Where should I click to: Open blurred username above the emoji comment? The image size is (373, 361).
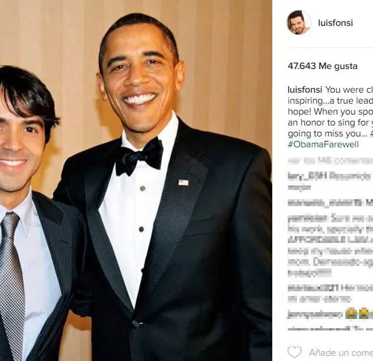(313, 288)
